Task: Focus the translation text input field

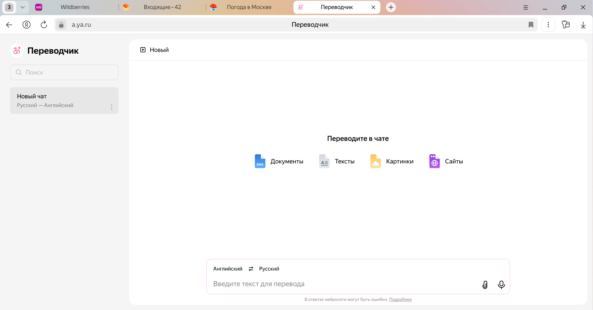Action: tap(341, 284)
